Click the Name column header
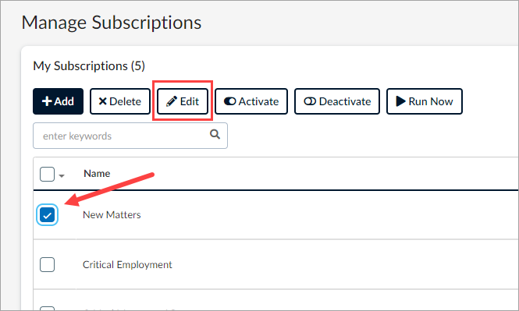 pos(97,174)
